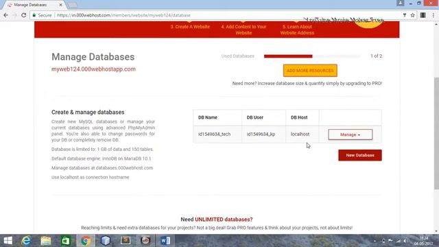Viewport: 439px width, 247px height.
Task: Select the Manage Databases browser tab
Action: pos(34,5)
